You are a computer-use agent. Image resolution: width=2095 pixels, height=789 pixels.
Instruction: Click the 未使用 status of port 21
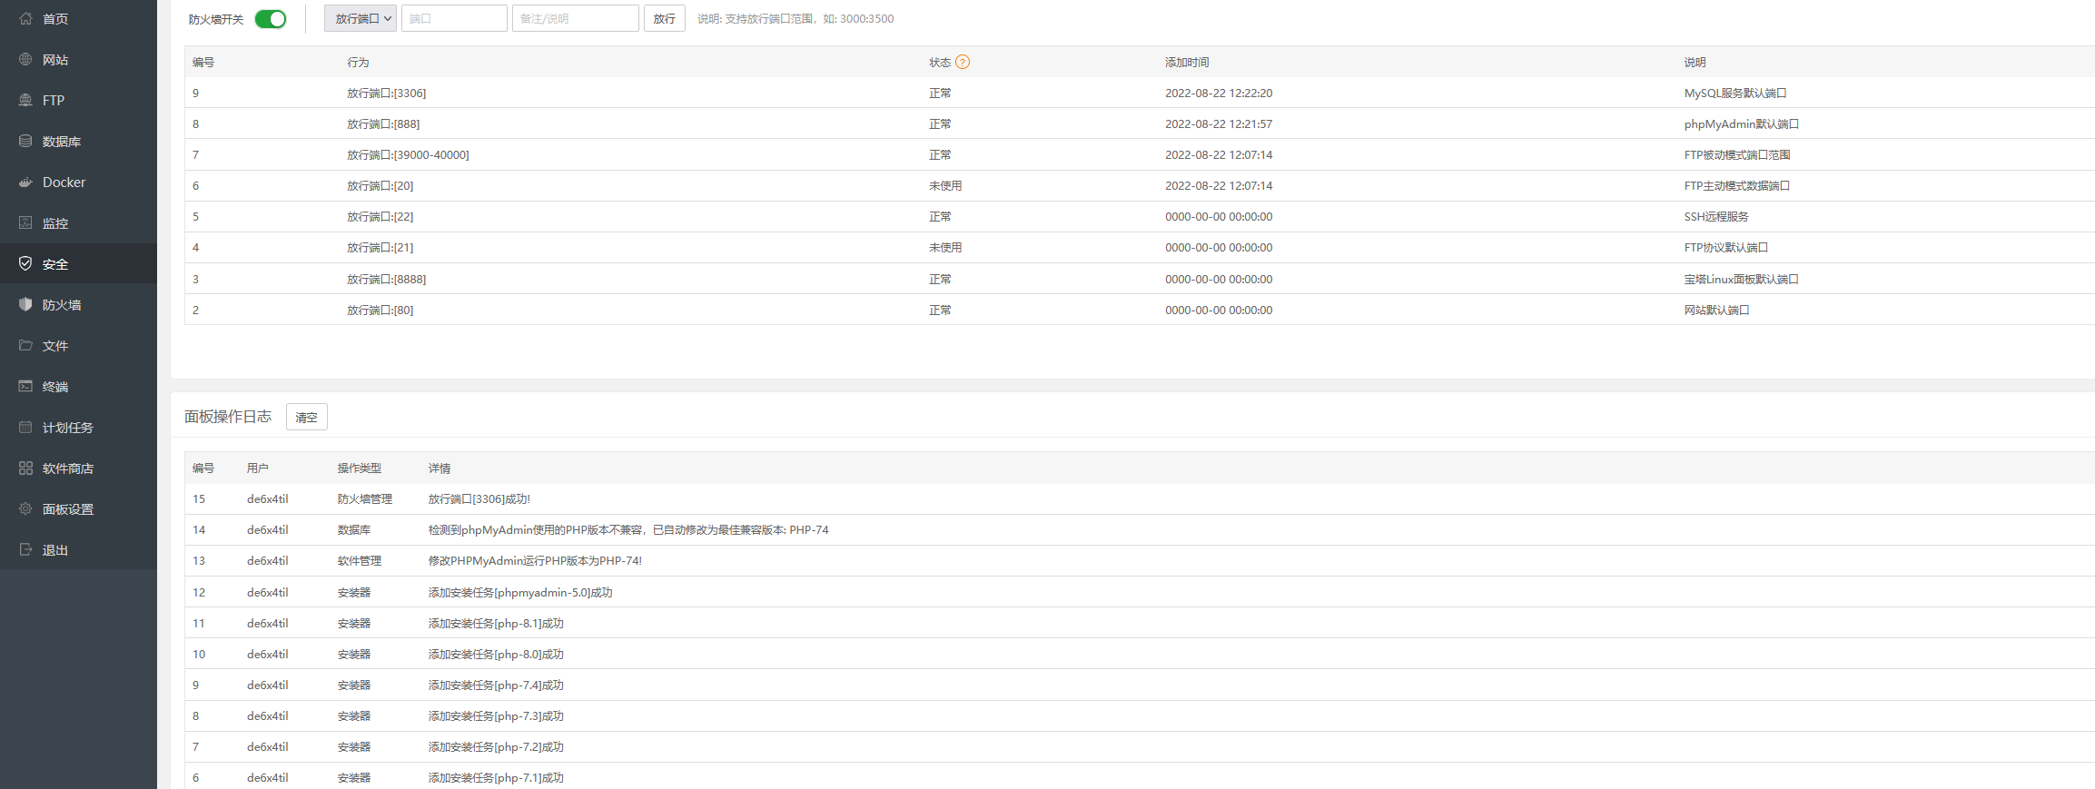(x=945, y=247)
